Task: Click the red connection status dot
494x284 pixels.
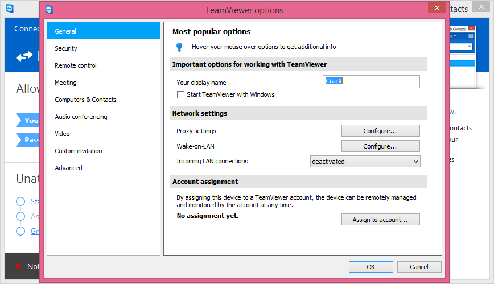Action: point(18,266)
